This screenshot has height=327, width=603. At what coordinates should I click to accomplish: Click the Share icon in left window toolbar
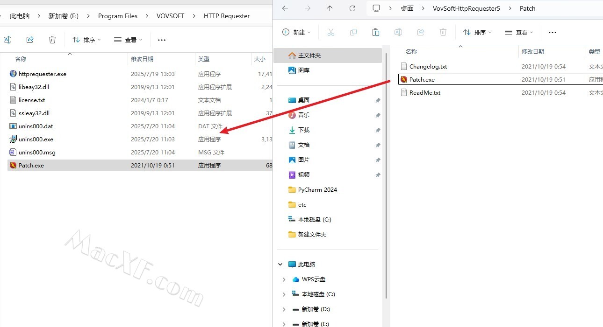click(30, 40)
